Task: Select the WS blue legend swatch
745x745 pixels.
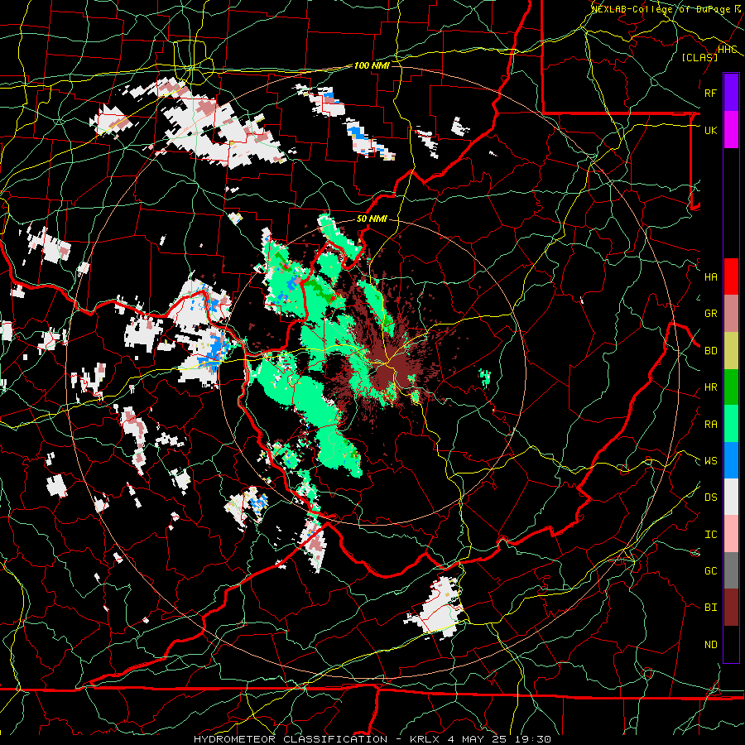Action: tap(731, 460)
